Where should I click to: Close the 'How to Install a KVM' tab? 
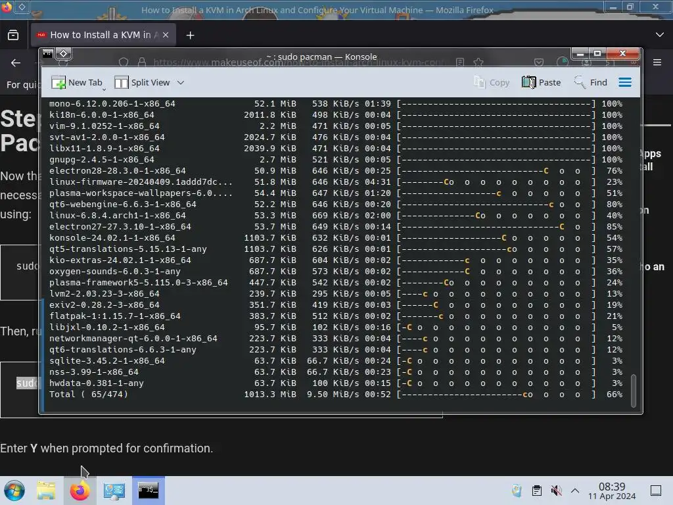[166, 36]
